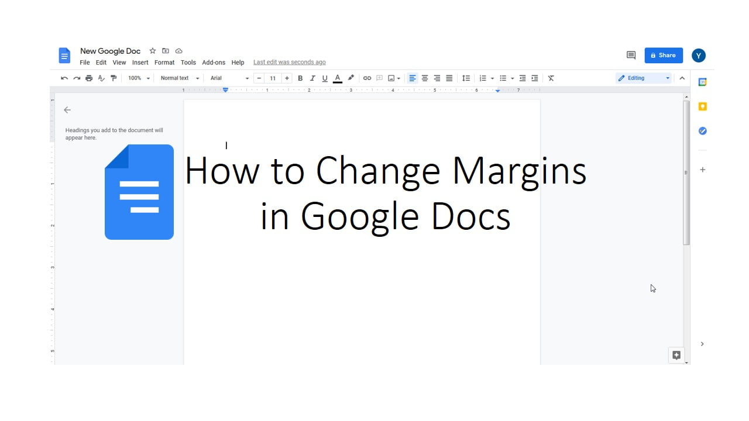Click the Insert image icon
This screenshot has width=749, height=421.
(391, 78)
